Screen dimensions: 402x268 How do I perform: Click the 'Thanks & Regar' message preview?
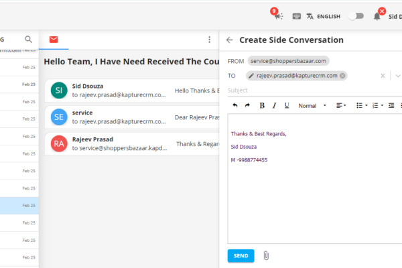point(198,144)
